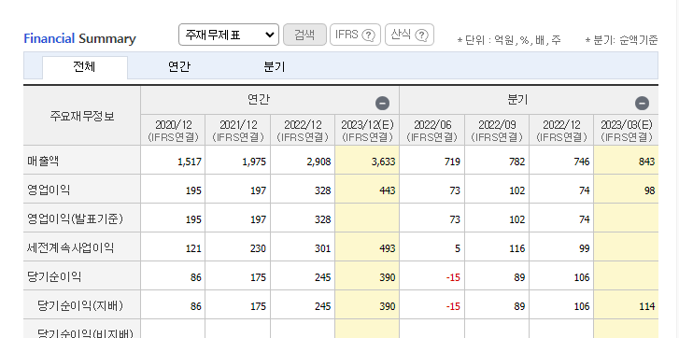Select 당기순이익(지배) value 114
Viewport: 679px width, 338px height.
point(647,307)
